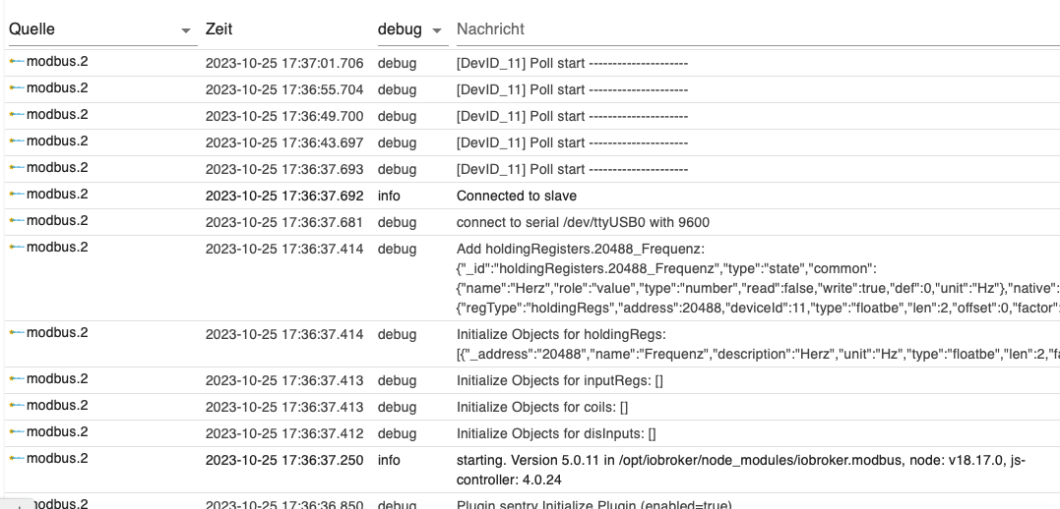Select the Connected to slave message

[516, 196]
